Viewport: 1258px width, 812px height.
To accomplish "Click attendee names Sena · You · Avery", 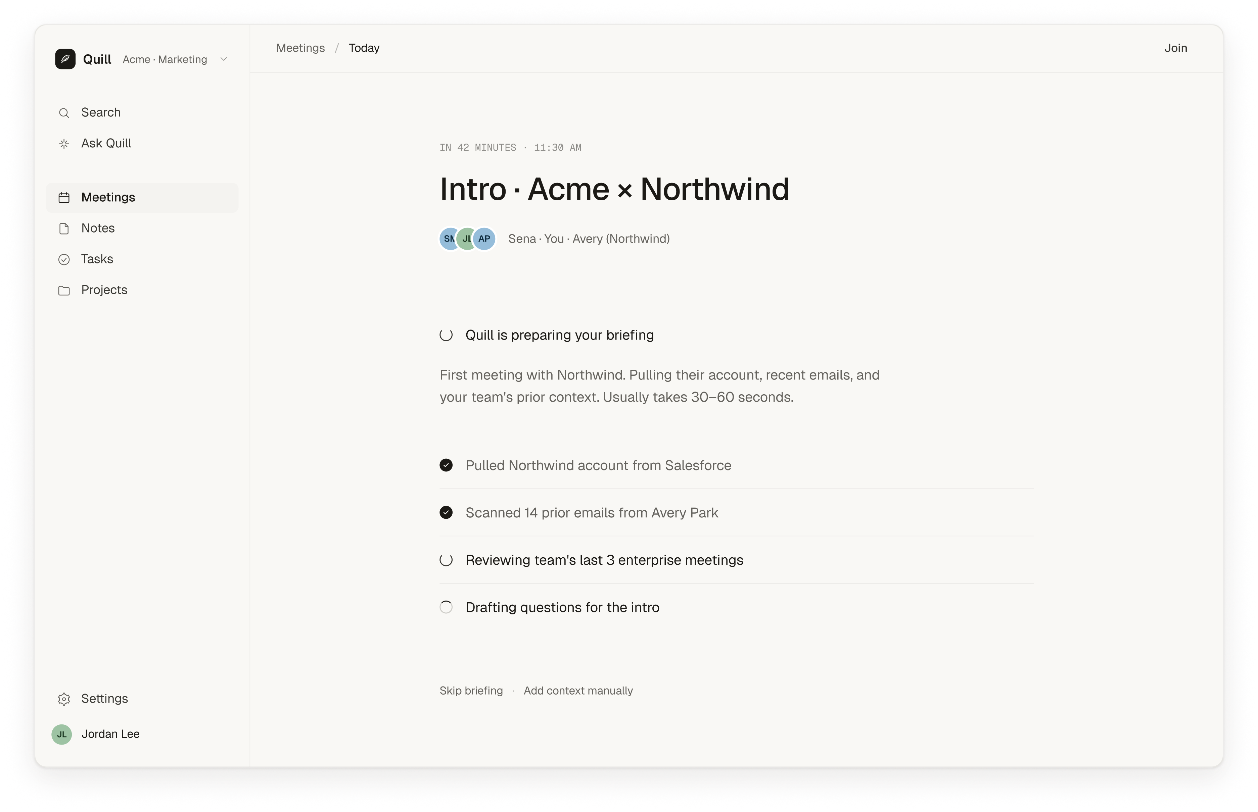I will point(589,239).
